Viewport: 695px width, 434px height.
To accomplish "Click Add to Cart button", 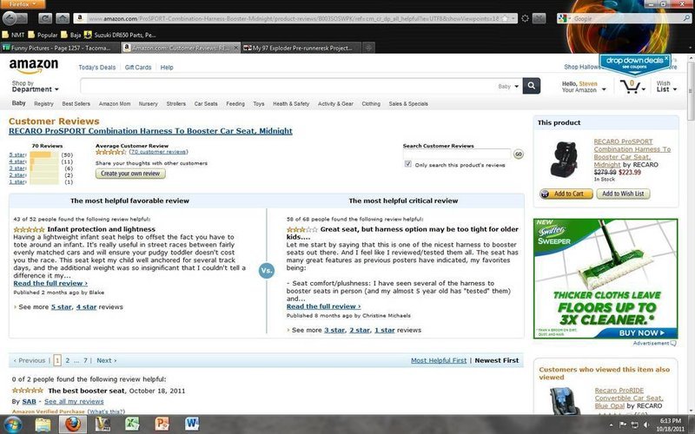I will pos(566,194).
